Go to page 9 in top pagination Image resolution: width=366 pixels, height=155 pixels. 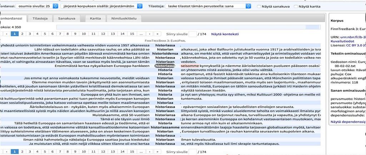75,34
